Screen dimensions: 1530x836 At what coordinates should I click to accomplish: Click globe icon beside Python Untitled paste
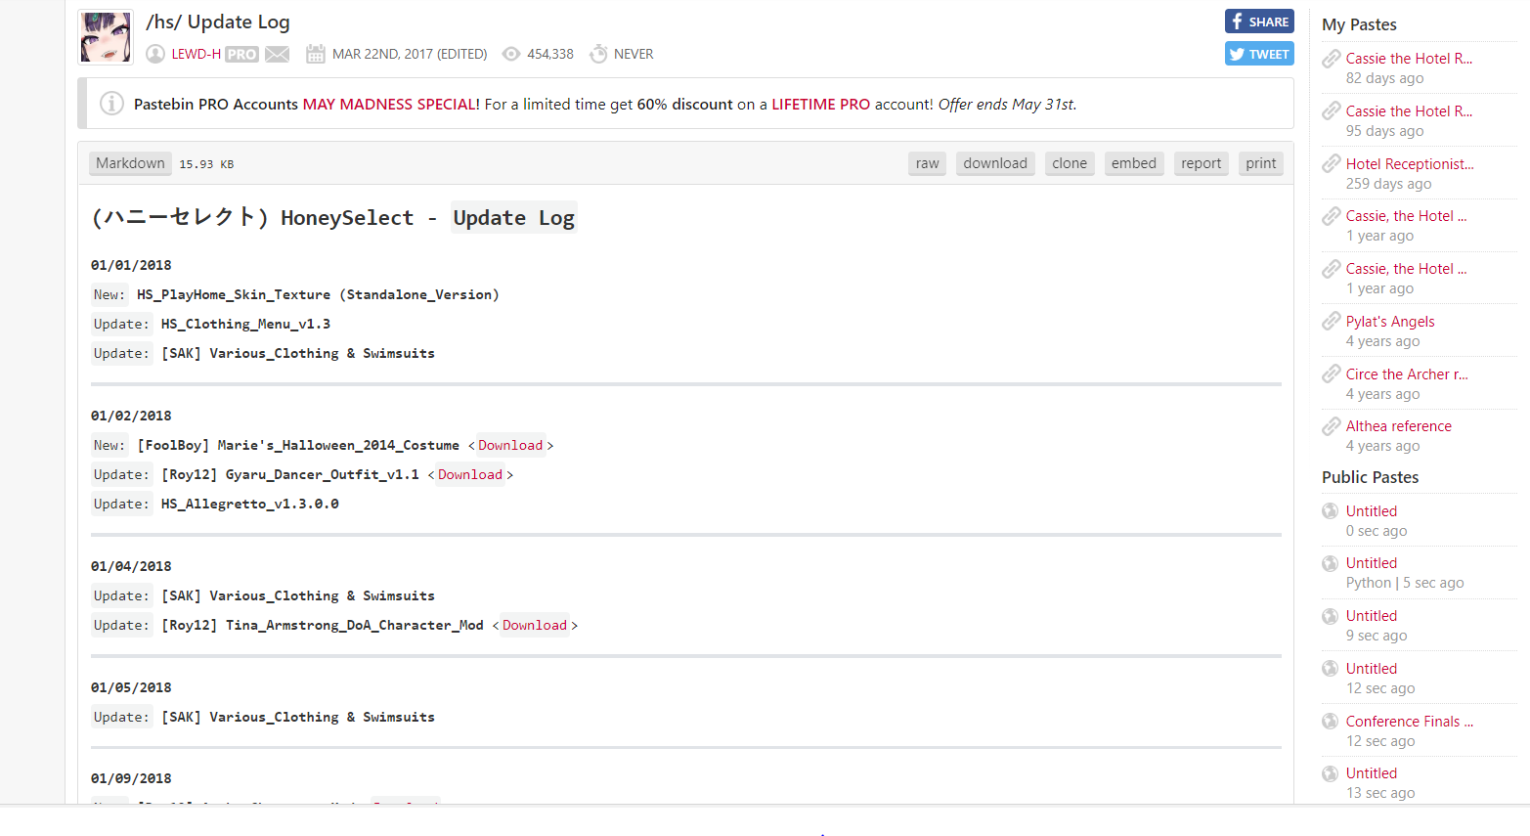(x=1330, y=563)
